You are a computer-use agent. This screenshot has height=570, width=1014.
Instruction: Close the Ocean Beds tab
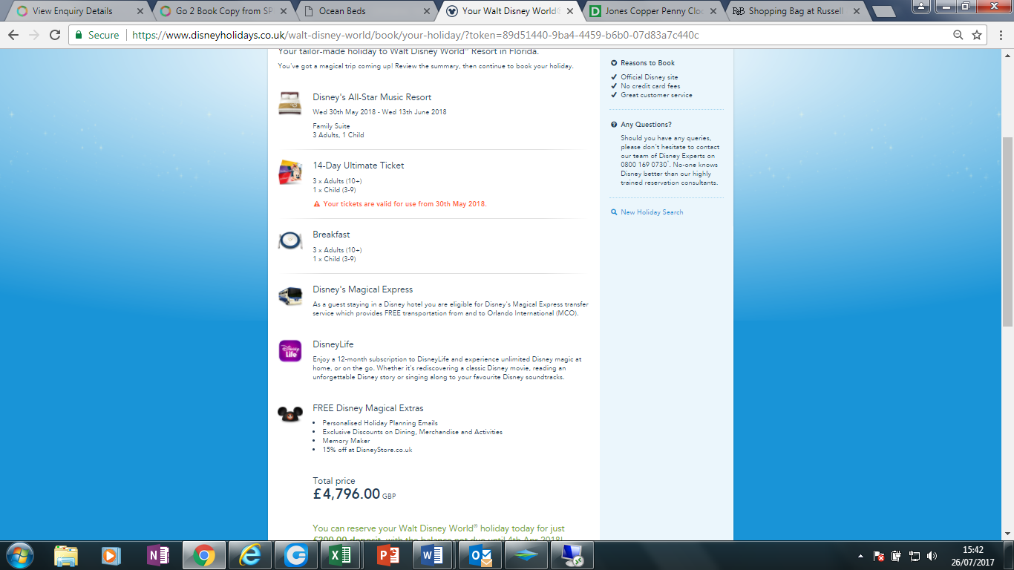click(x=427, y=11)
